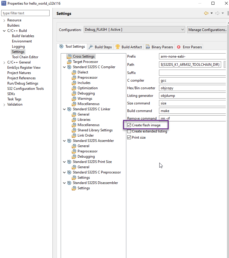Click the Tool Settings tab icon
Viewport: 229px width, 258px height.
click(x=61, y=47)
